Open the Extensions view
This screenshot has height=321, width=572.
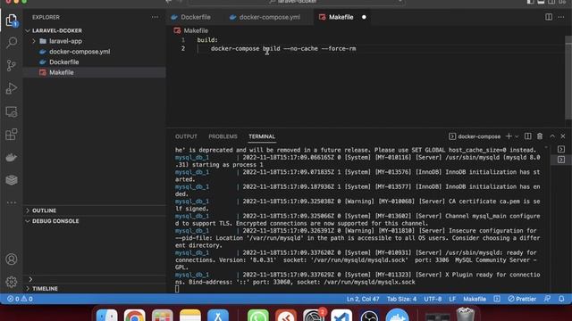tap(12, 135)
